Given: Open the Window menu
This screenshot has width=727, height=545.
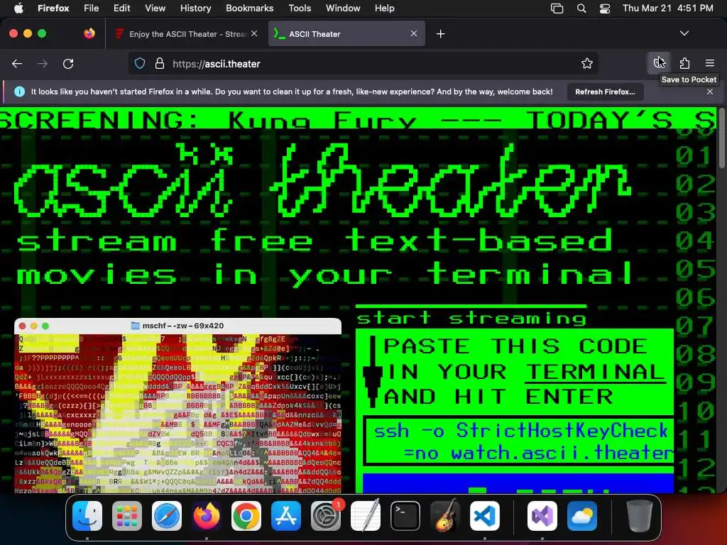Looking at the screenshot, I should pos(343,8).
